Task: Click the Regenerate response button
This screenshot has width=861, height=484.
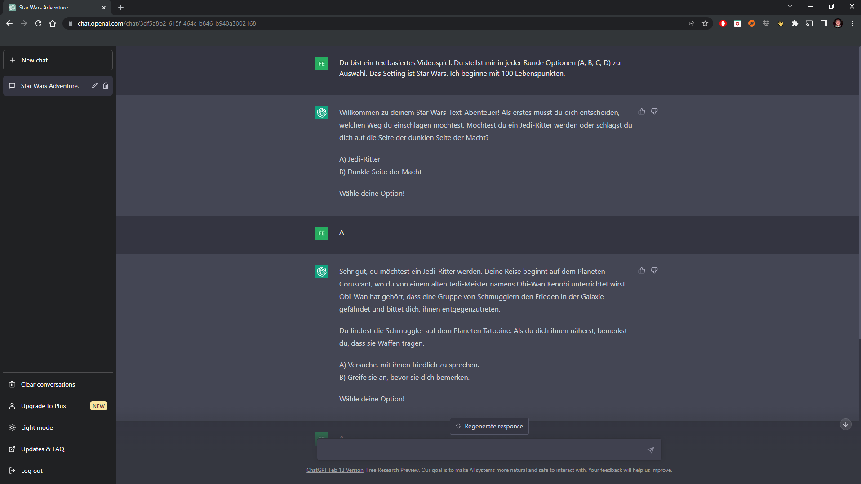Action: pyautogui.click(x=489, y=426)
